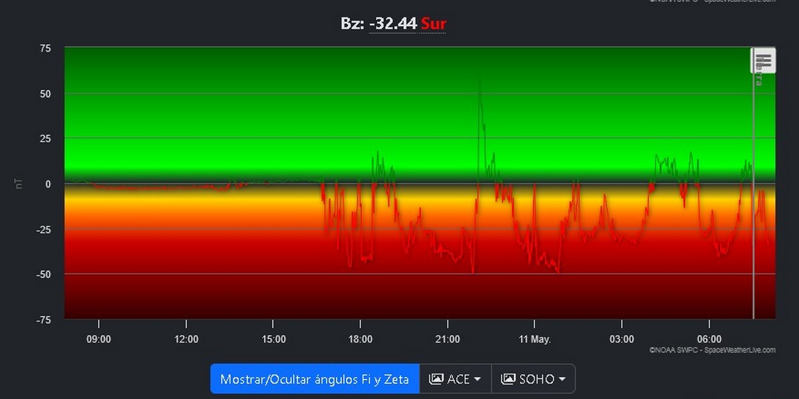799x399 pixels.
Task: Click the vertical Tierra marker line
Action: pyautogui.click(x=753, y=199)
